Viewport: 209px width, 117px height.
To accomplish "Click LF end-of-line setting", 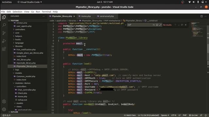I will 179,115.
